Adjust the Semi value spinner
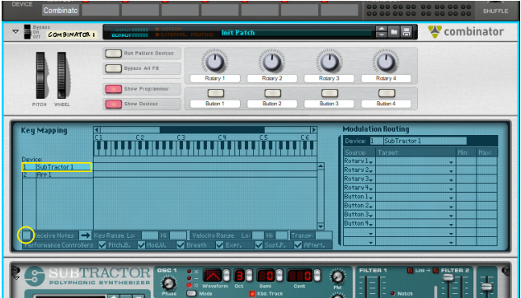The image size is (521, 298). pyautogui.click(x=279, y=276)
